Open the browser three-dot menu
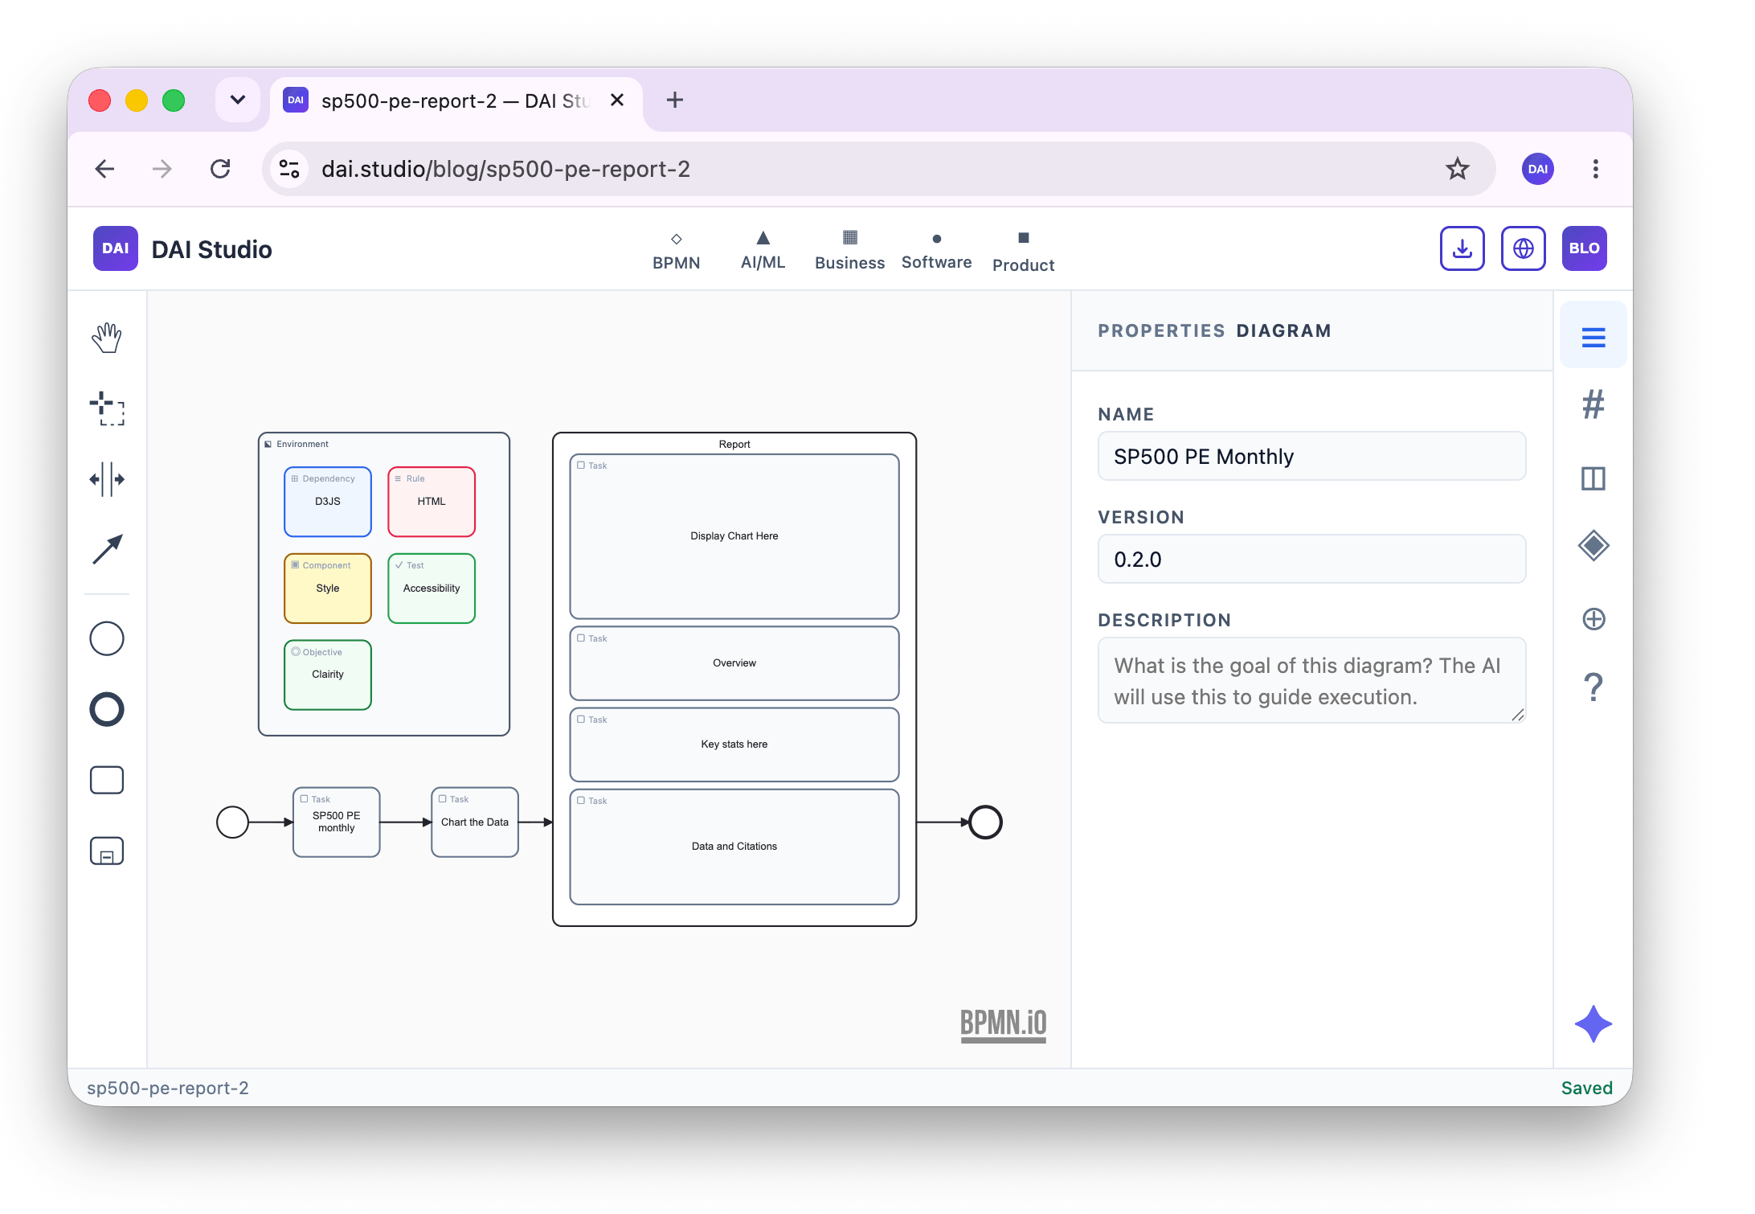 click(1596, 169)
